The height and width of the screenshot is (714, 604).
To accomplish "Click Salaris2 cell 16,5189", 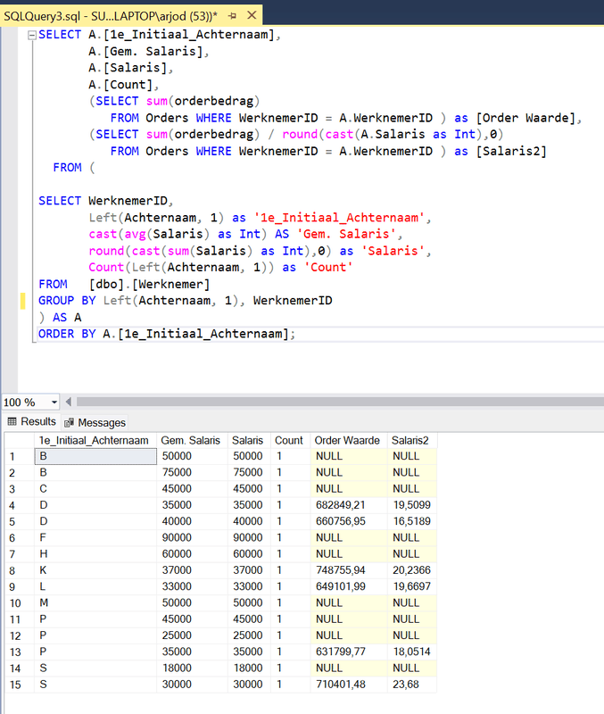I will [412, 521].
